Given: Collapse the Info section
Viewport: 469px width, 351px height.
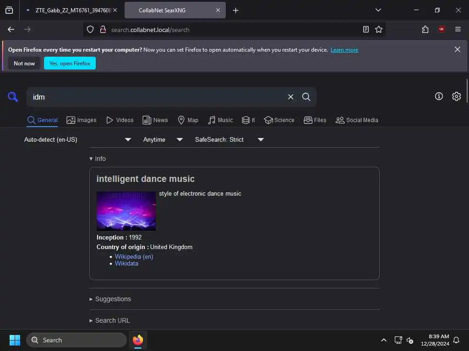Looking at the screenshot, I should (98, 159).
